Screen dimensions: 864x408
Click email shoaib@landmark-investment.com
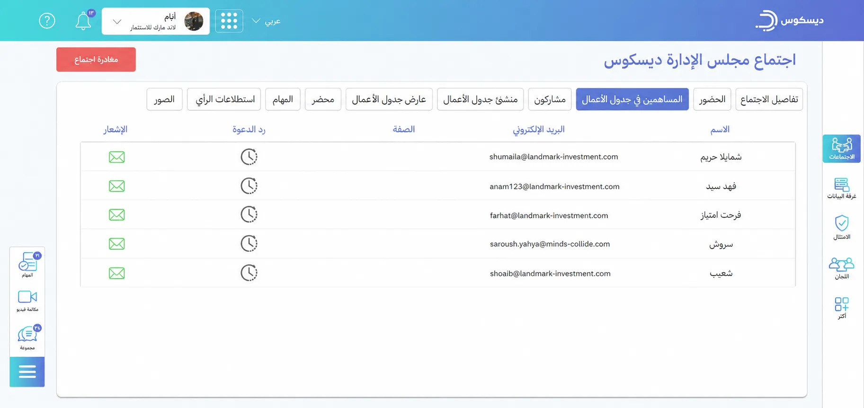tap(550, 274)
